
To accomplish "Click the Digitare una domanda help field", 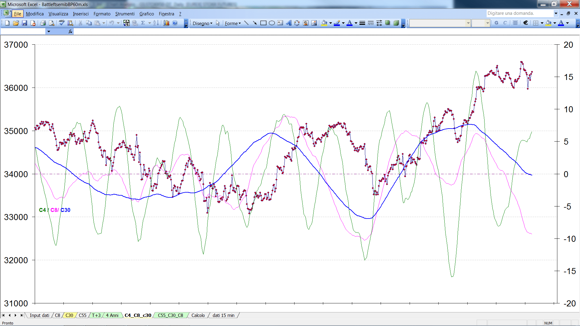I will [x=520, y=13].
